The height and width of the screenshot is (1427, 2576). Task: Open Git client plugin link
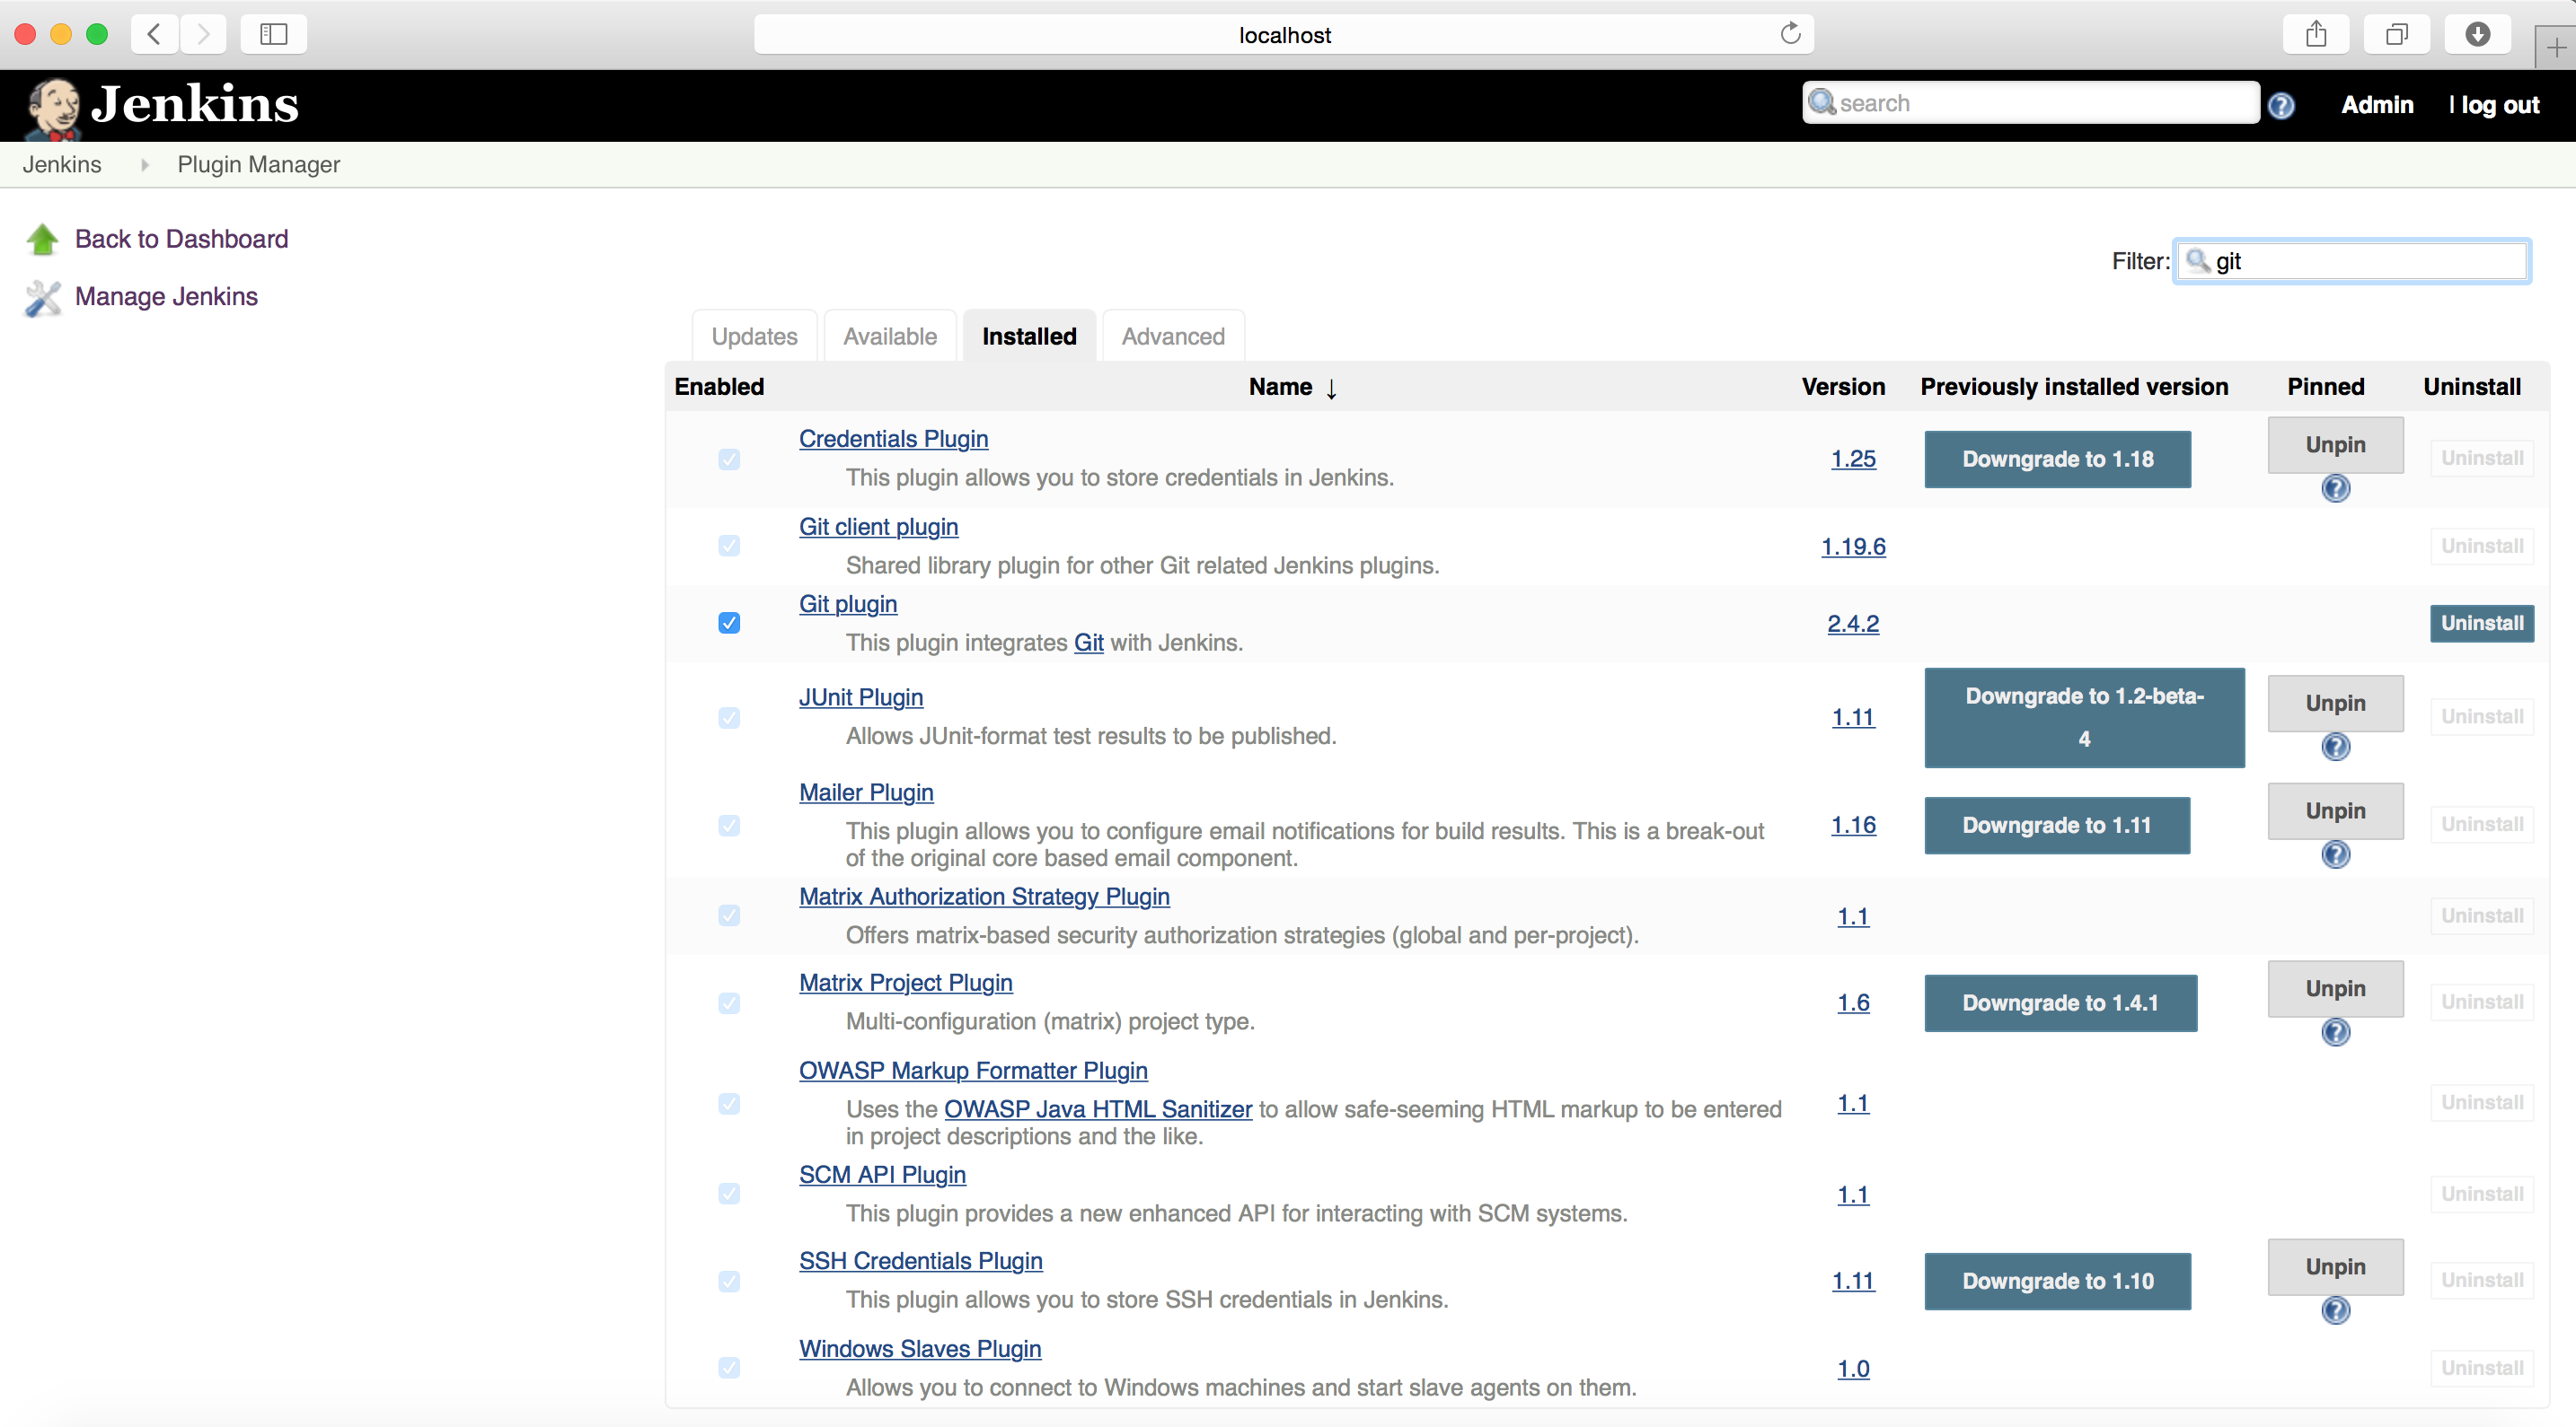click(878, 527)
